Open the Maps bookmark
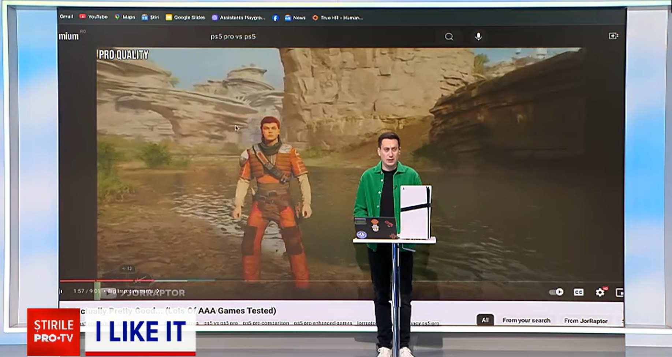The width and height of the screenshot is (672, 357). coord(126,17)
